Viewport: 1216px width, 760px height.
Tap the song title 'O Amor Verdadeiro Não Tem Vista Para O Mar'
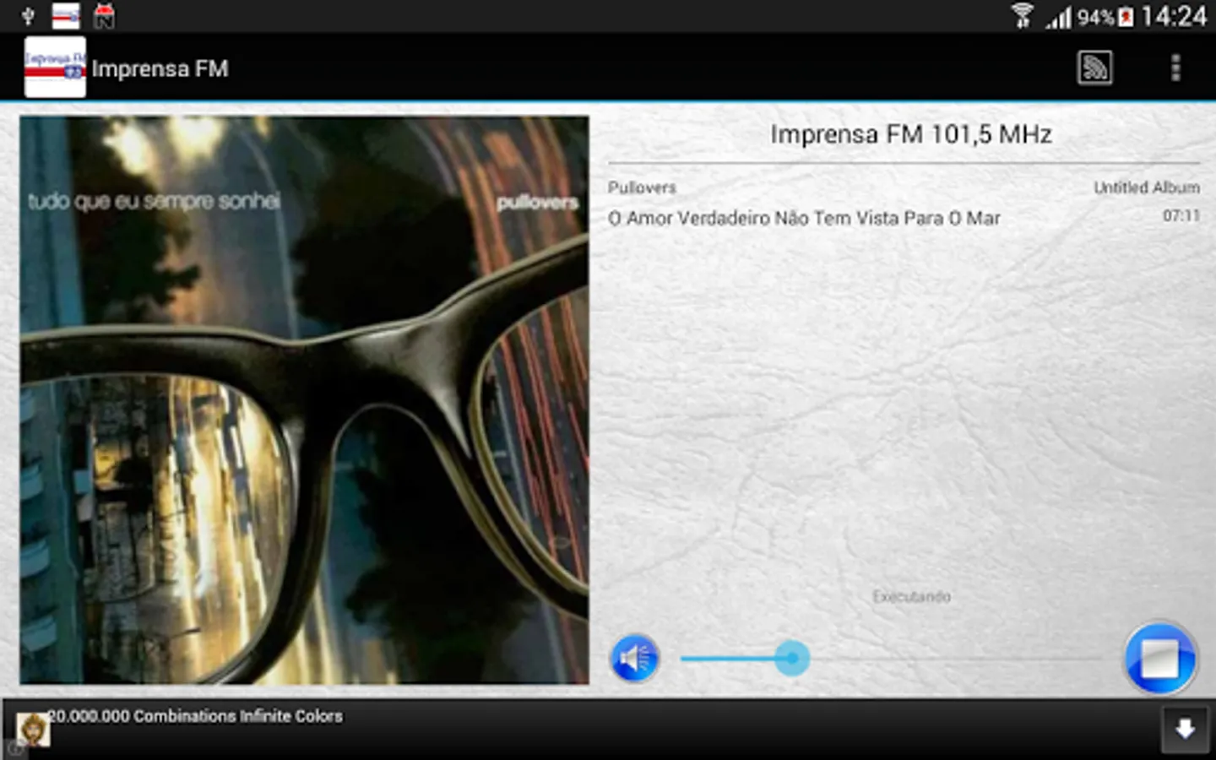click(804, 218)
